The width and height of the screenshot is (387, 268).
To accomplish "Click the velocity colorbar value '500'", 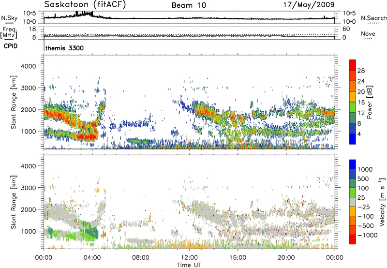I will [363, 179].
